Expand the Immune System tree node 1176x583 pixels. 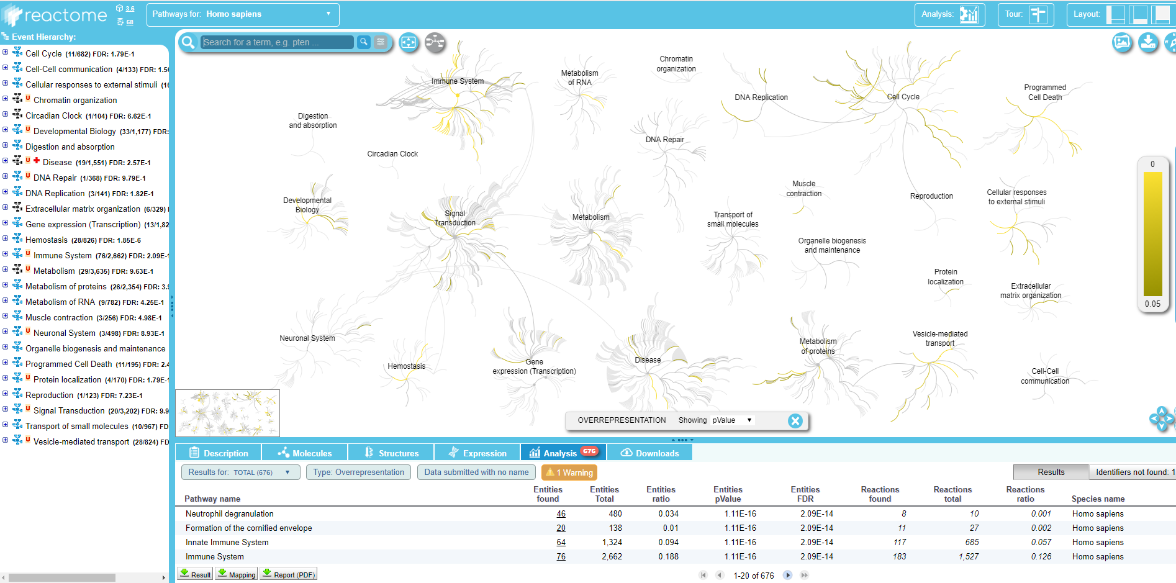[x=5, y=254]
